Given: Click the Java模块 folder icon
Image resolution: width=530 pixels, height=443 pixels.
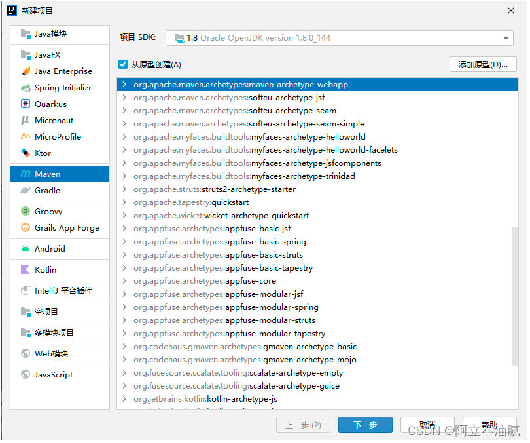Looking at the screenshot, I should pos(26,34).
